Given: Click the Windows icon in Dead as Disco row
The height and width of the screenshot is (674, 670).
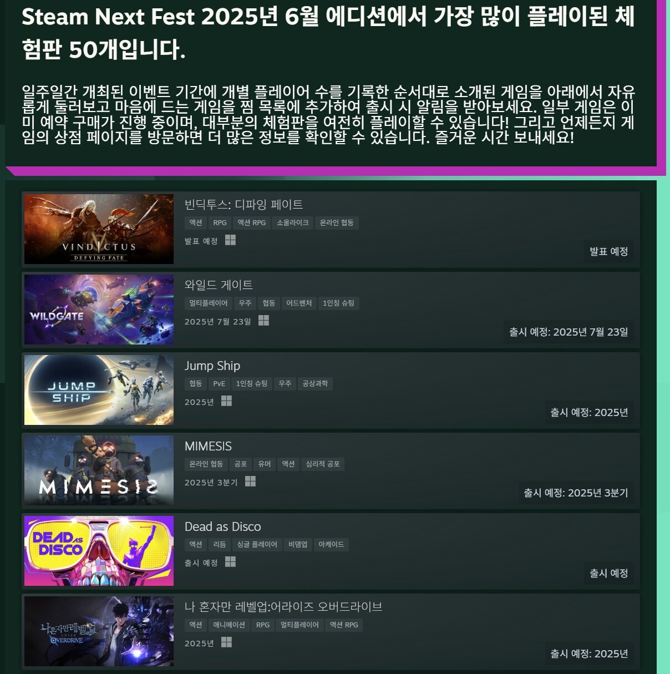Looking at the screenshot, I should pos(230,562).
